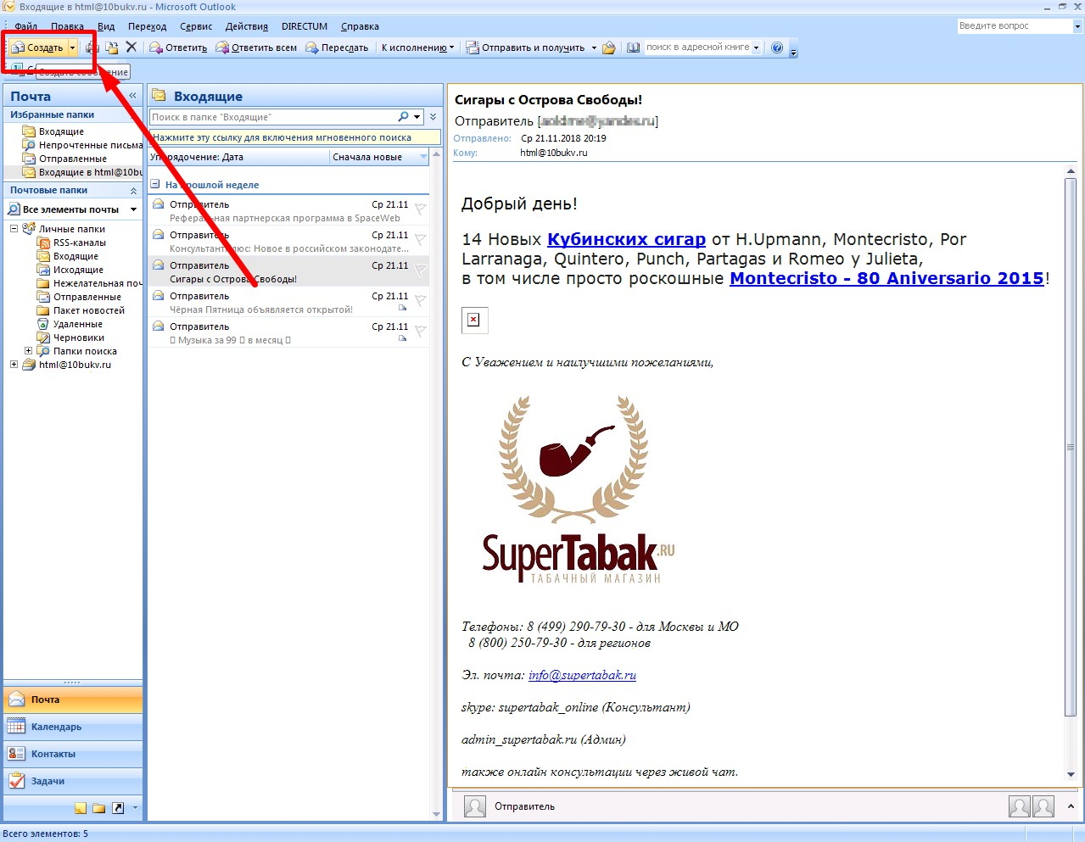Open the Создать dropdown arrow
The height and width of the screenshot is (842, 1085).
click(73, 47)
